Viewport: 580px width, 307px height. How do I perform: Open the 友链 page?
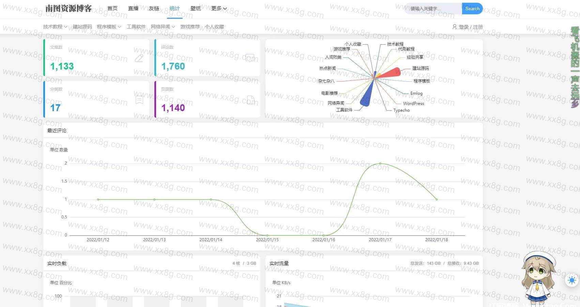[154, 9]
